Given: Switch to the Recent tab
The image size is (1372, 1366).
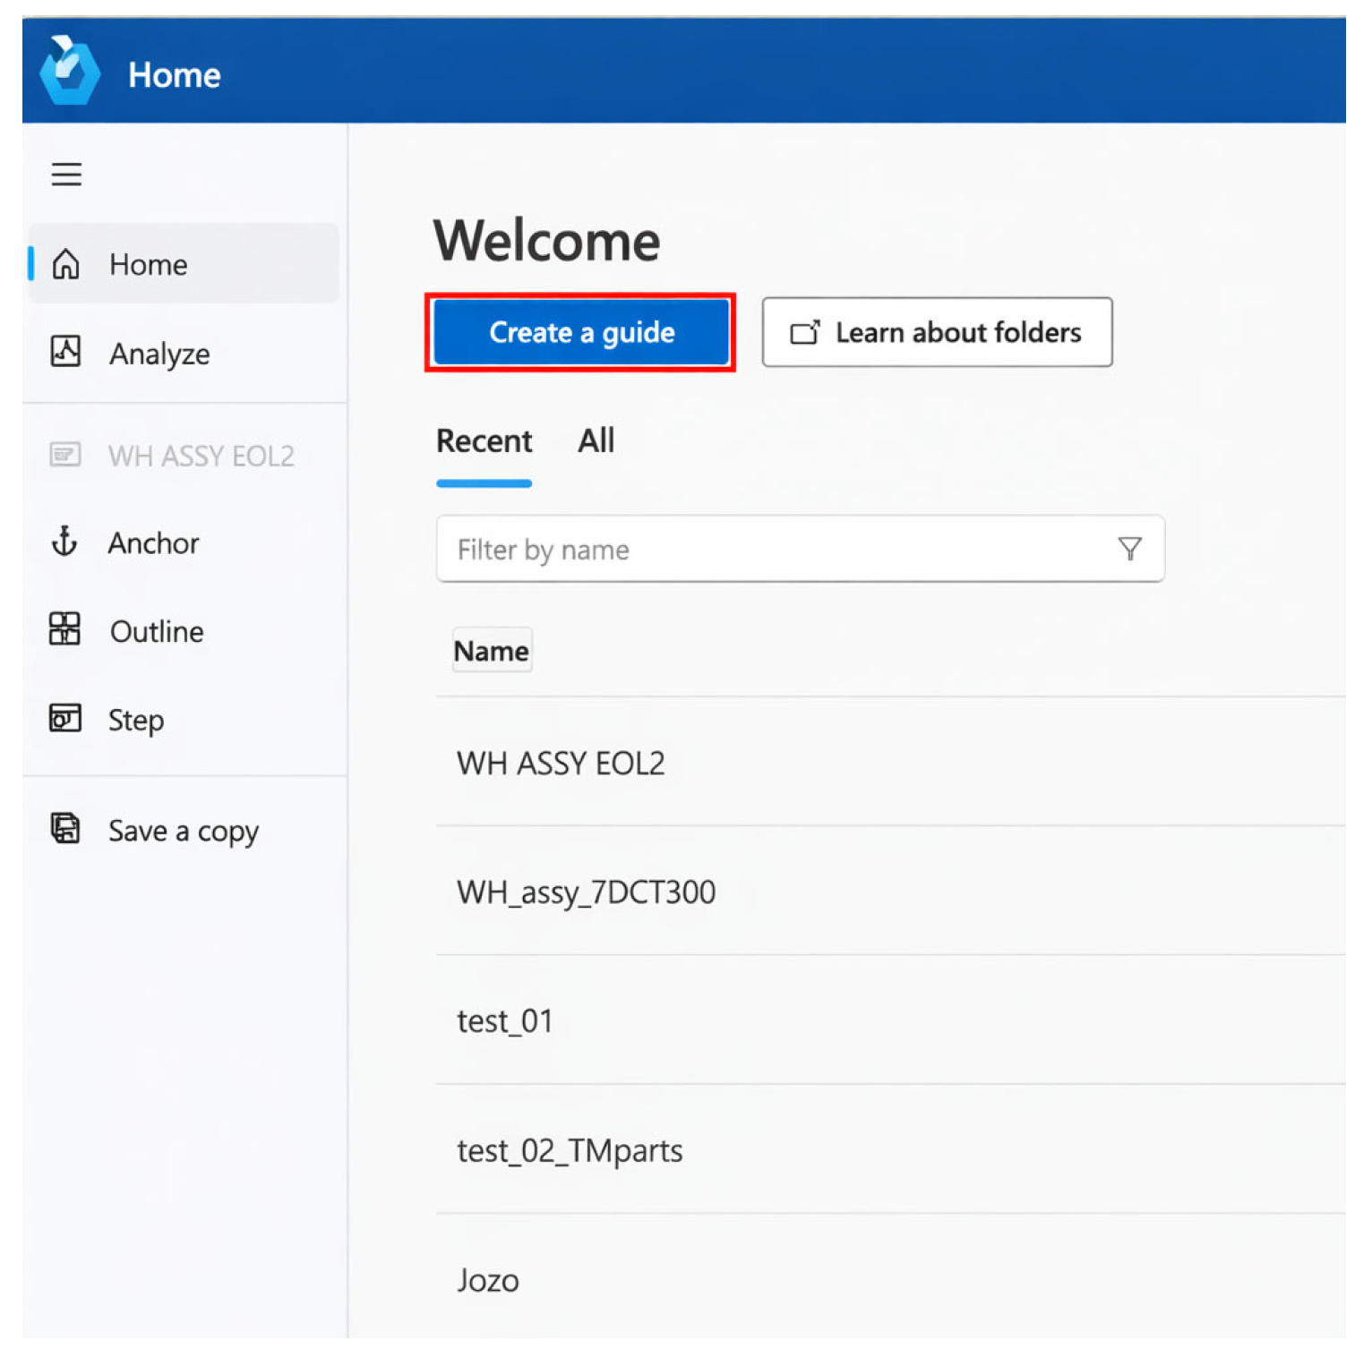Looking at the screenshot, I should pos(484,441).
